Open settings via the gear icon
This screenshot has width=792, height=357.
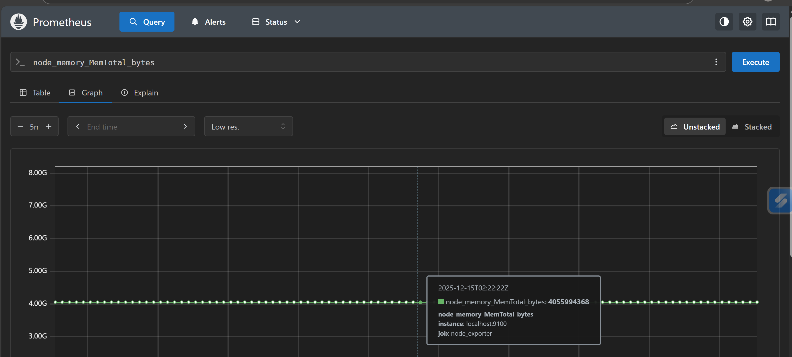747,22
